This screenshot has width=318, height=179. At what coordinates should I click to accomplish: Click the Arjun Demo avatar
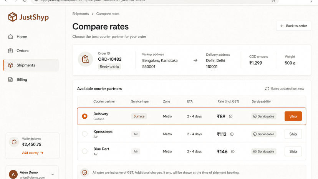pos(13,174)
